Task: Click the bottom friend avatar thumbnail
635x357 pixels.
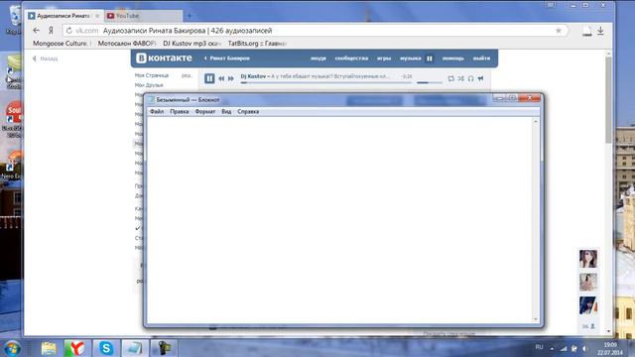Action: click(588, 305)
